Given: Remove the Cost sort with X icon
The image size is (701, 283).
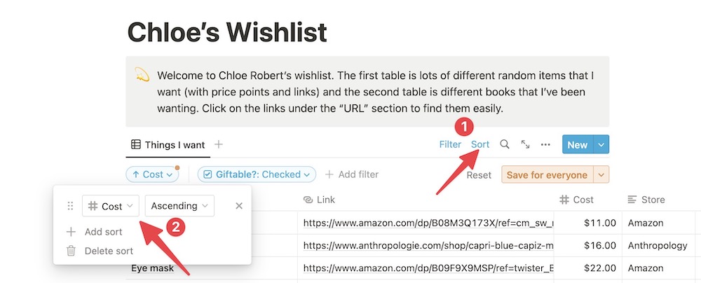Looking at the screenshot, I should tap(239, 206).
